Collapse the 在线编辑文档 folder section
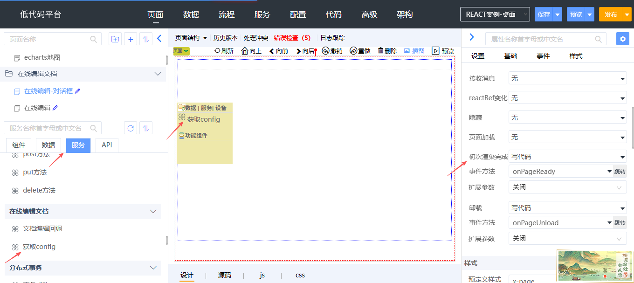Image resolution: width=634 pixels, height=283 pixels. 157,74
